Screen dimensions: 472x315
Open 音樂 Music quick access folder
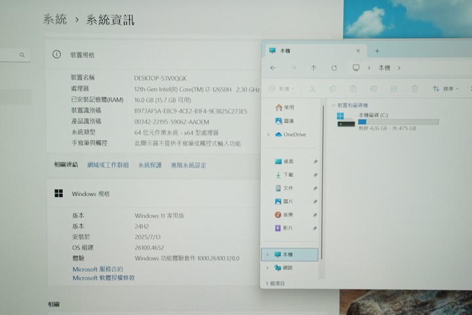(x=284, y=215)
